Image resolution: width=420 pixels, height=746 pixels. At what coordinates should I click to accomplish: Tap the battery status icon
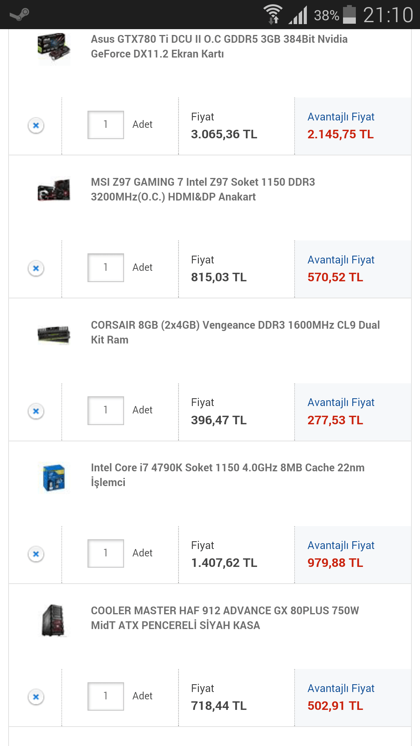click(x=349, y=15)
